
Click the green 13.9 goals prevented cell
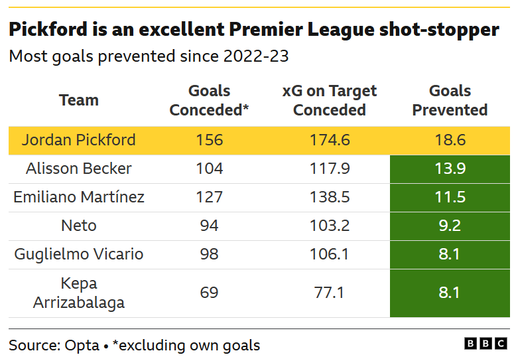click(450, 169)
